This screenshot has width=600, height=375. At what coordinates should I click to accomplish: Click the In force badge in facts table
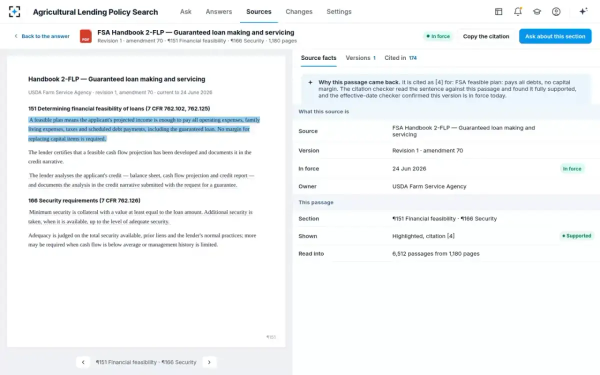tap(572, 168)
